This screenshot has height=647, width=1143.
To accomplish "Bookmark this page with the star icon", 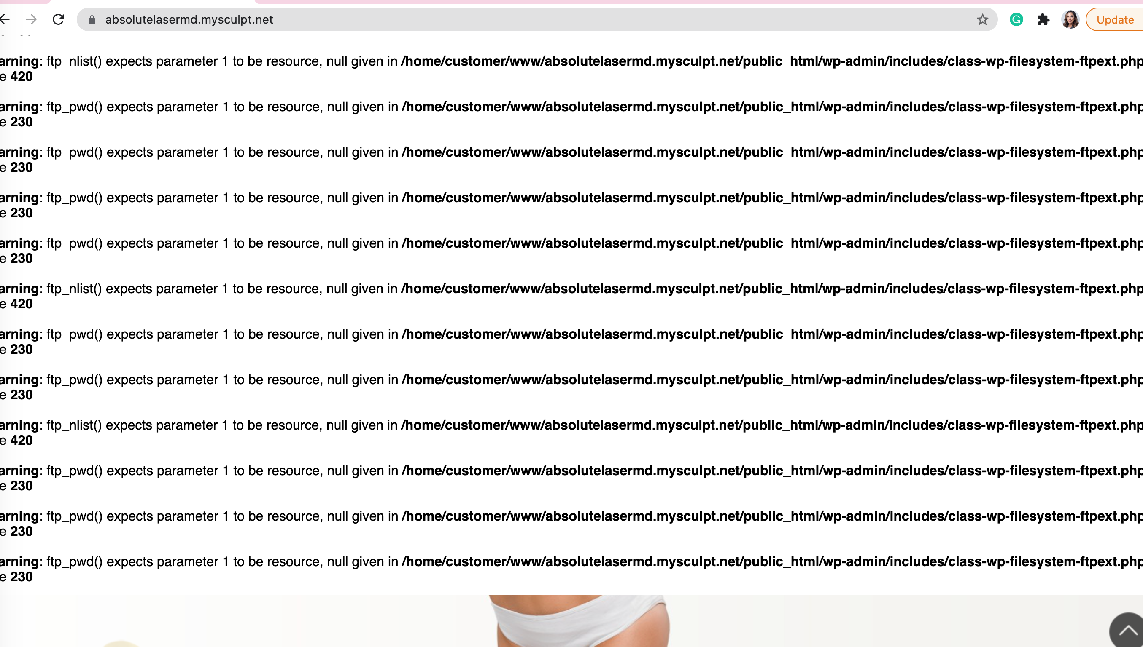I will [x=982, y=19].
